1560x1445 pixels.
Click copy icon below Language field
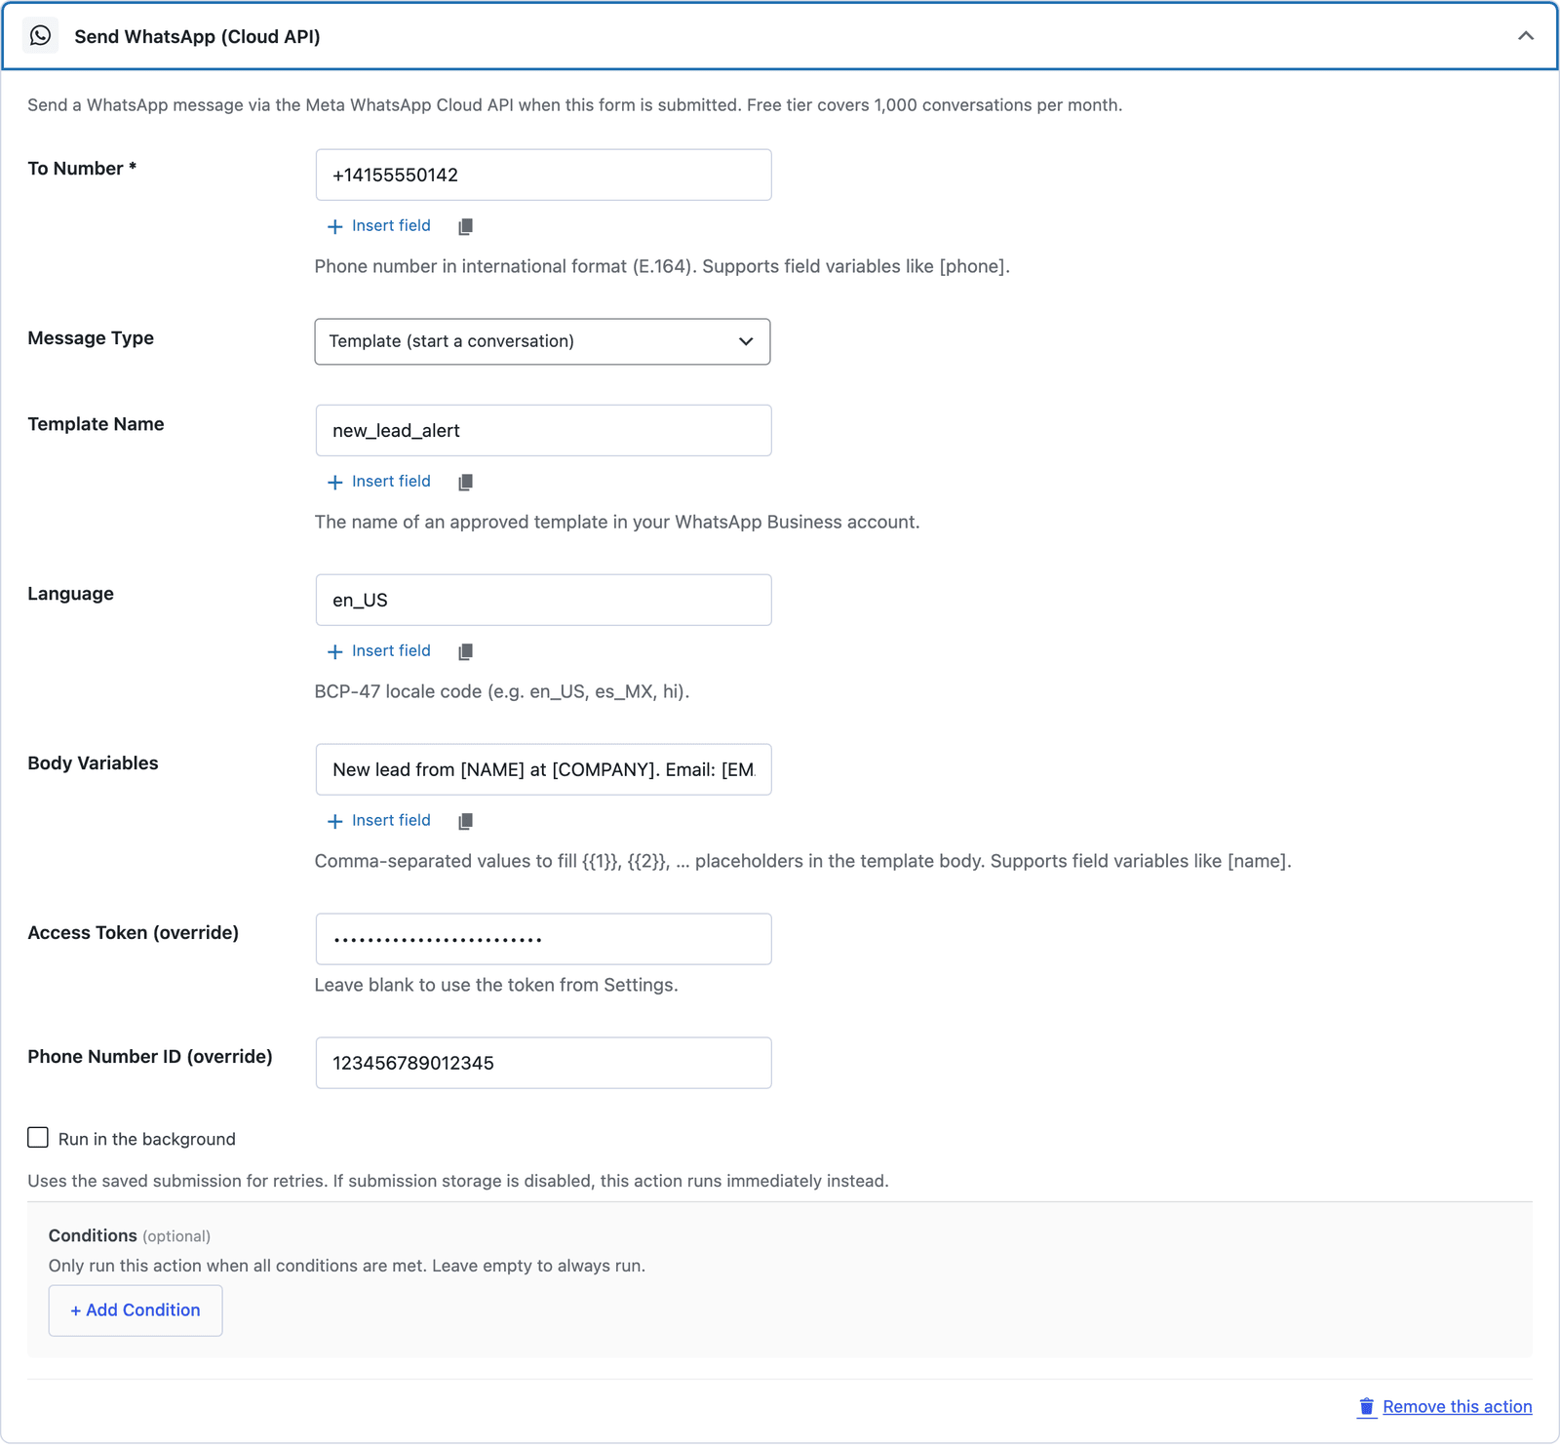465,651
